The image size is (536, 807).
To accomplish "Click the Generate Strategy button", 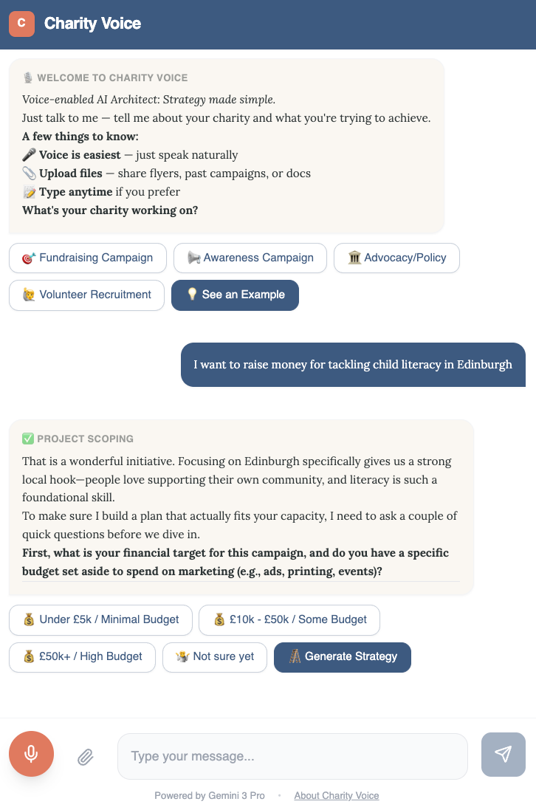I will (x=342, y=656).
